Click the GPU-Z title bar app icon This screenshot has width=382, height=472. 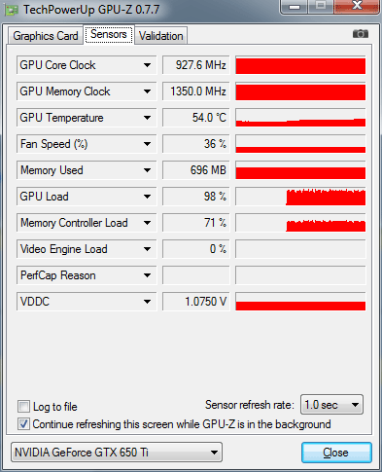12,10
